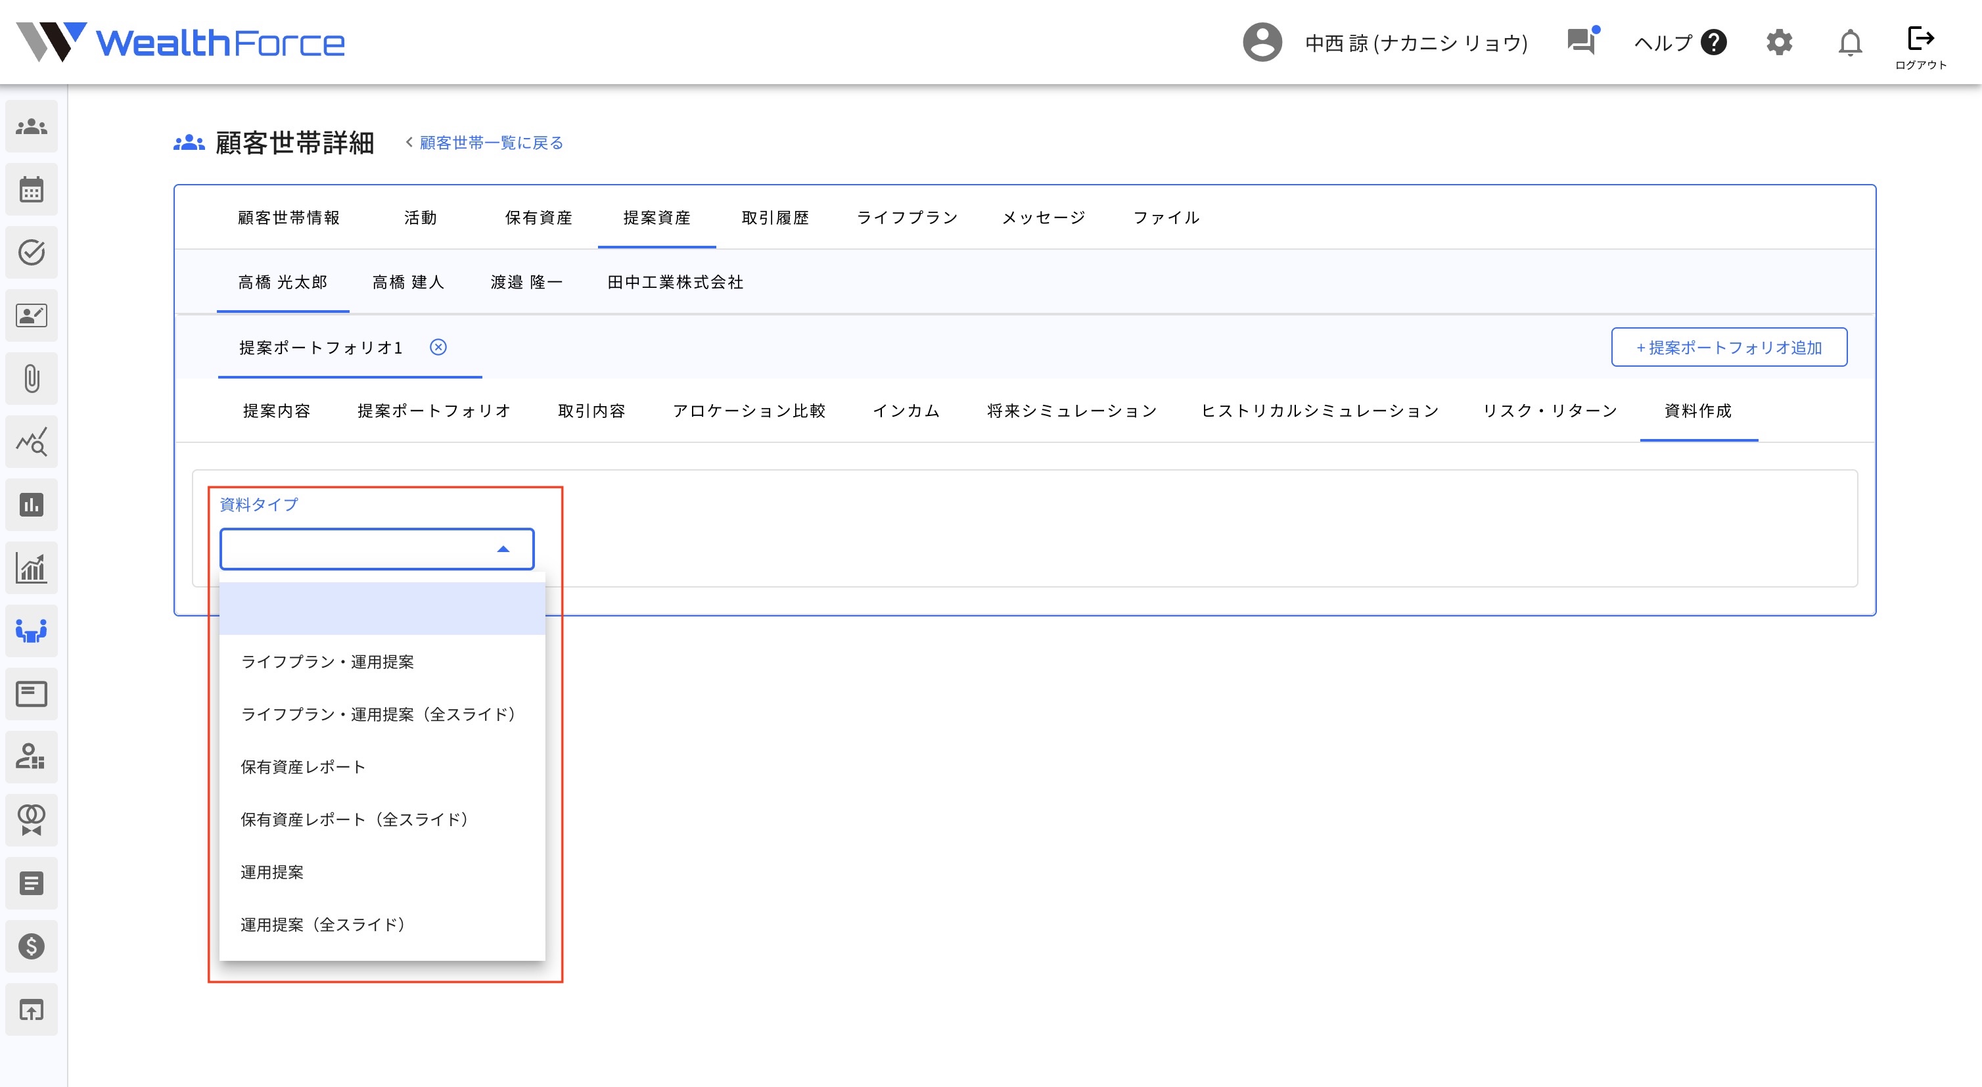This screenshot has height=1087, width=1982.
Task: Click the user profile avatar icon
Action: 1262,42
